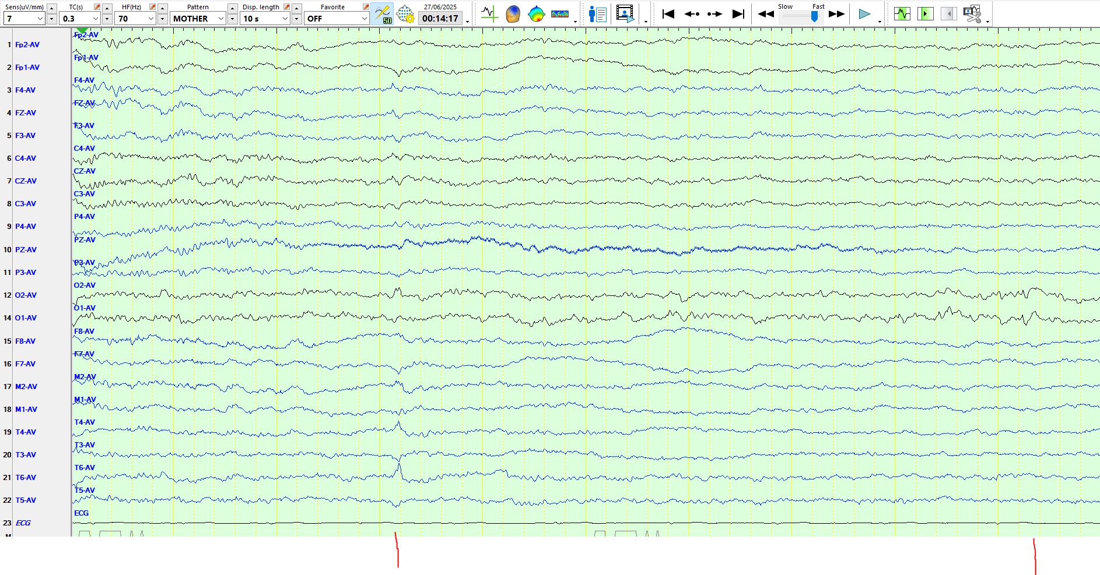Select the T4-AV channel label
This screenshot has height=575, width=1100.
pos(26,432)
